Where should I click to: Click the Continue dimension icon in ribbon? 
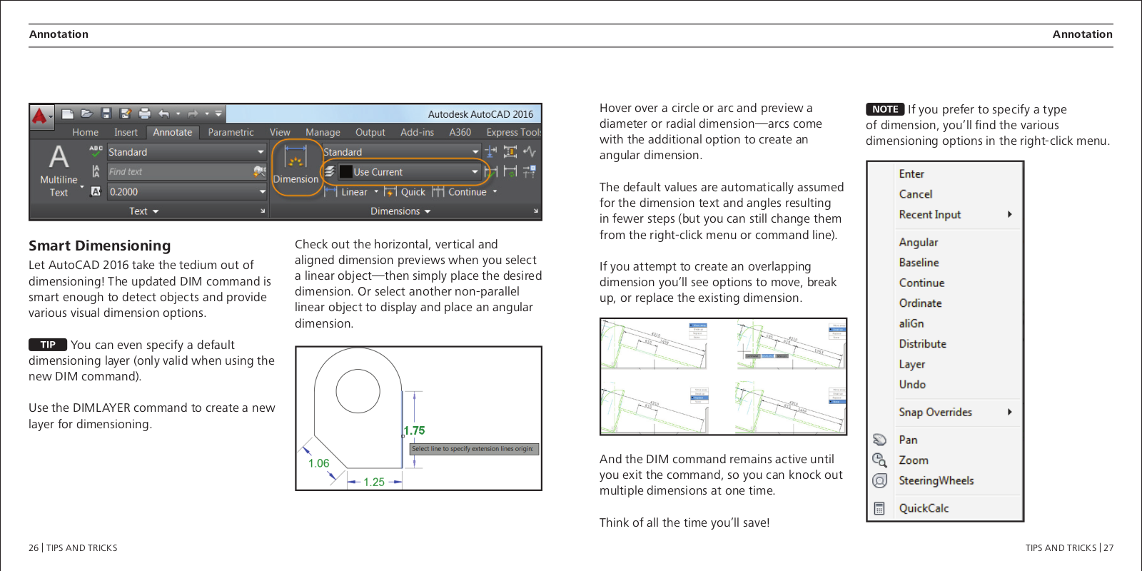pos(438,191)
